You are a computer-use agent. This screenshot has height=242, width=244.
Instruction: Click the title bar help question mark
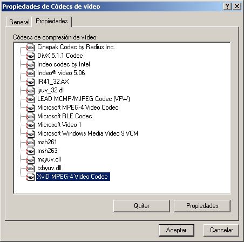point(227,6)
